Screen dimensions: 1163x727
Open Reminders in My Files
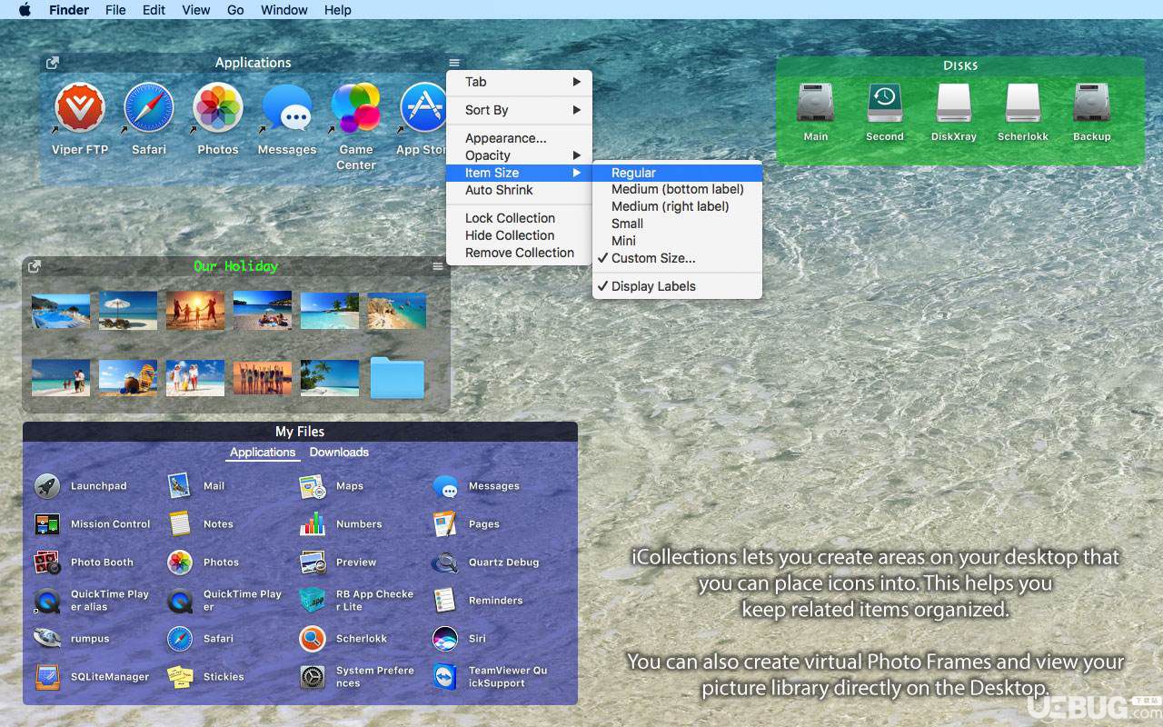click(x=445, y=601)
